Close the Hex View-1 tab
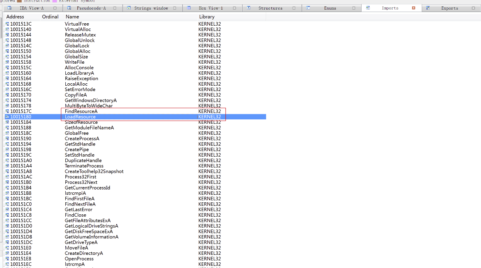Viewport: 481px width, 268px height. [x=235, y=8]
